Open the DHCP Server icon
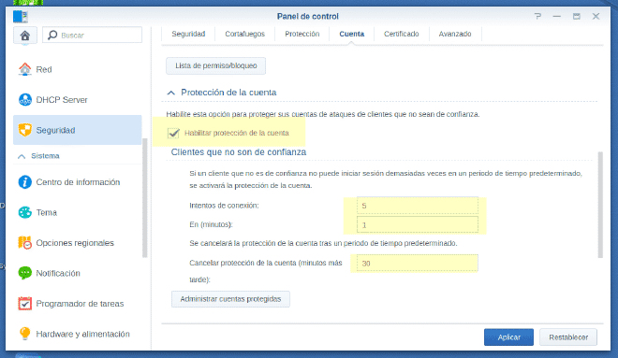The image size is (618, 358). click(25, 99)
